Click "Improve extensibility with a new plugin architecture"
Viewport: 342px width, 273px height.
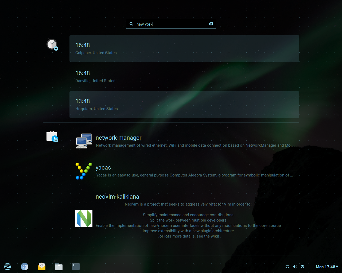pyautogui.click(x=188, y=231)
